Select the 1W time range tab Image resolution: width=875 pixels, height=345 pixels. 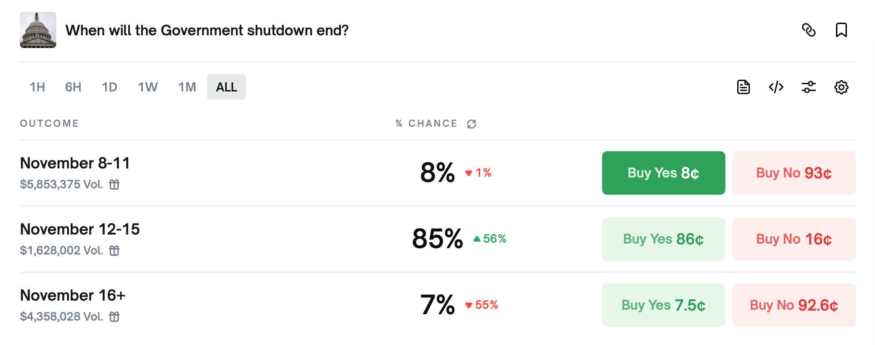(x=147, y=87)
